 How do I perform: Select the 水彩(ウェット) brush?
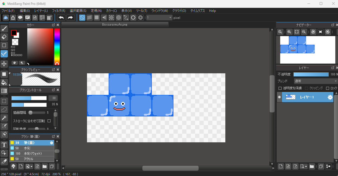[x=32, y=154]
